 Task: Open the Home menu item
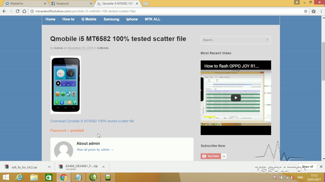[x=50, y=19]
